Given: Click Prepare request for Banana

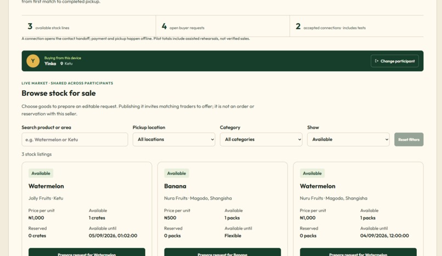Looking at the screenshot, I should 223,252.
